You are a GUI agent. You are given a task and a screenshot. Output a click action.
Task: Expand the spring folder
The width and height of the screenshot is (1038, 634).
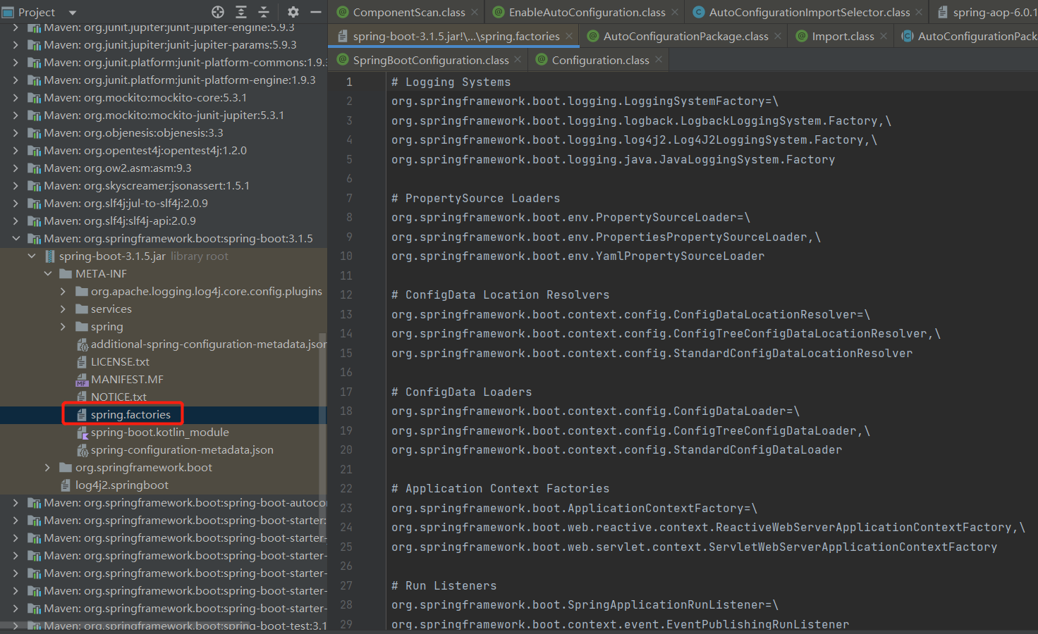point(63,327)
